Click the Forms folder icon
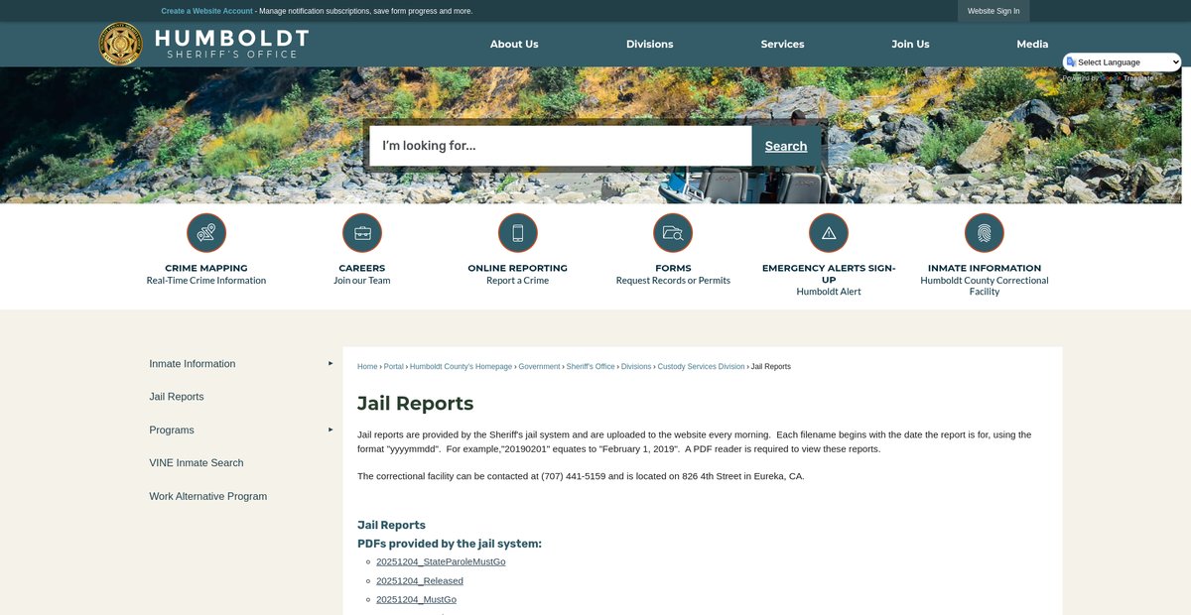The width and height of the screenshot is (1191, 615). [673, 233]
